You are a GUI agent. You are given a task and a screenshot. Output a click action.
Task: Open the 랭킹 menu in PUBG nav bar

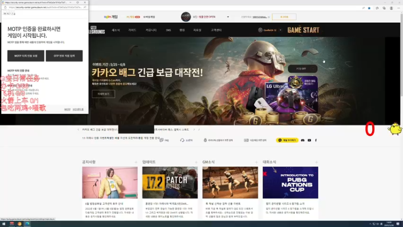182,30
